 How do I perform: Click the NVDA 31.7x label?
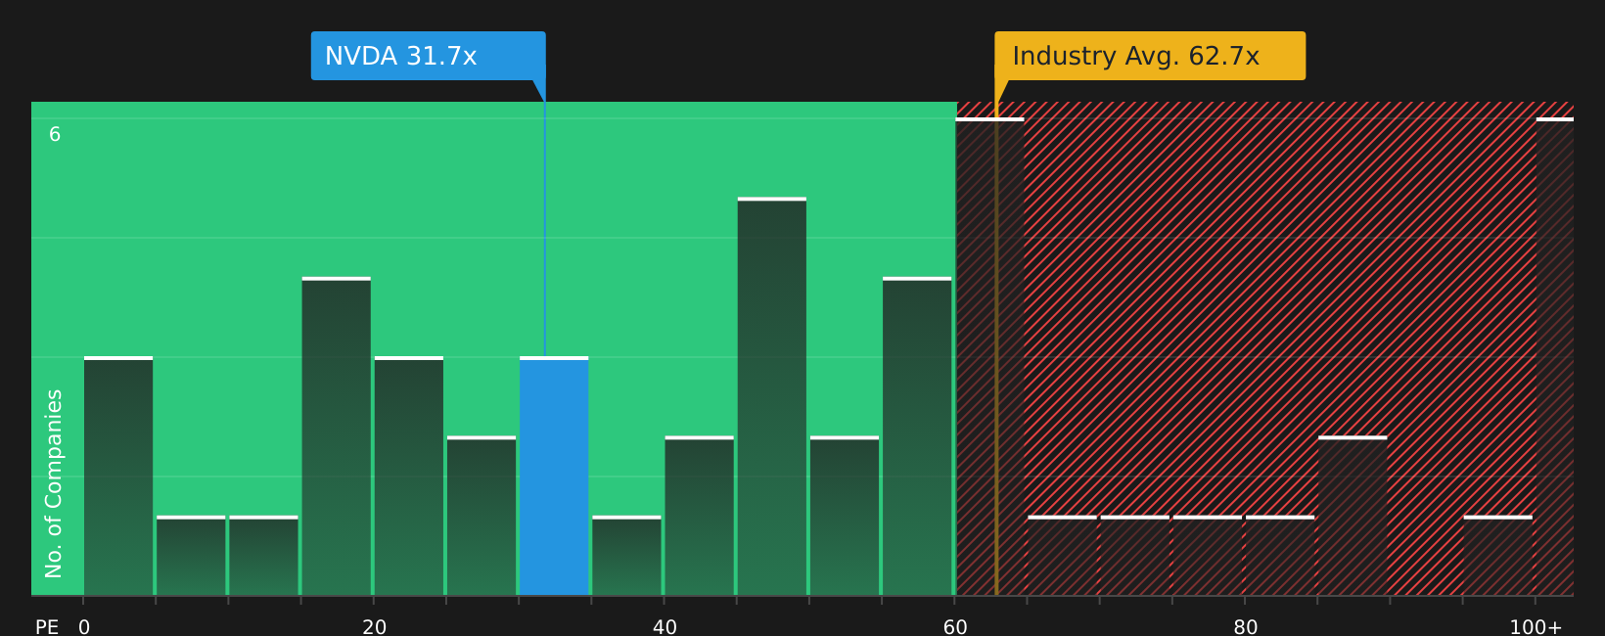(428, 56)
